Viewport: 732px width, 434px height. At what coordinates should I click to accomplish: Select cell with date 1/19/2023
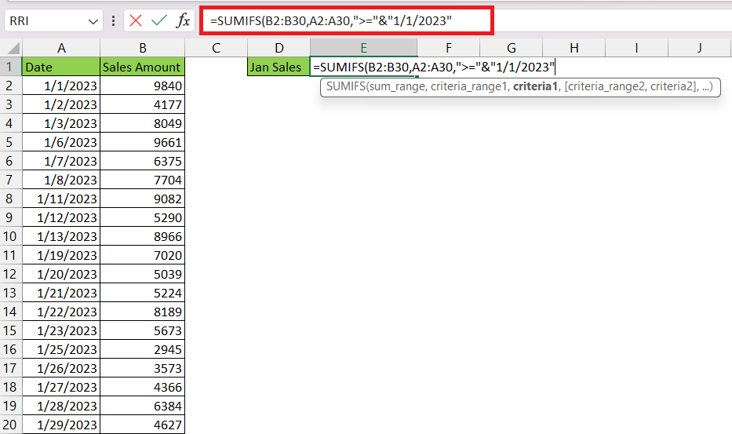pos(61,255)
